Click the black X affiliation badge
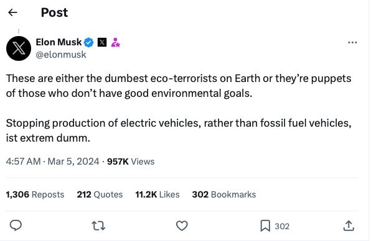 tap(102, 42)
